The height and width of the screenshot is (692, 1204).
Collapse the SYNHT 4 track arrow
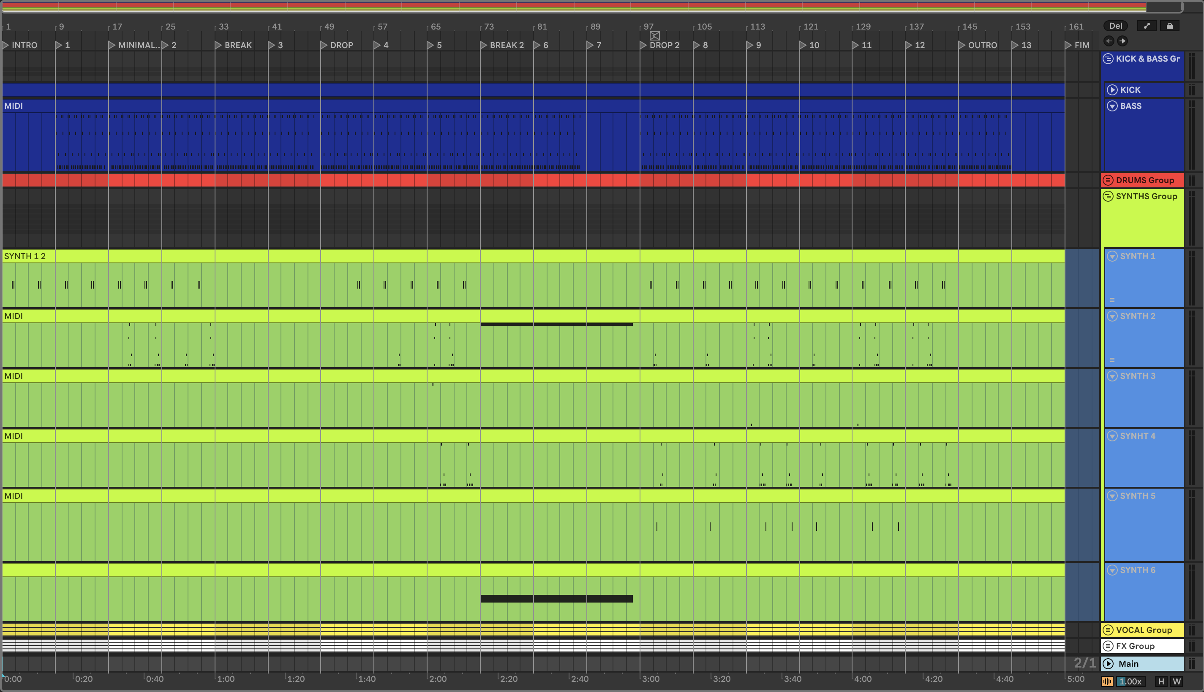point(1112,436)
